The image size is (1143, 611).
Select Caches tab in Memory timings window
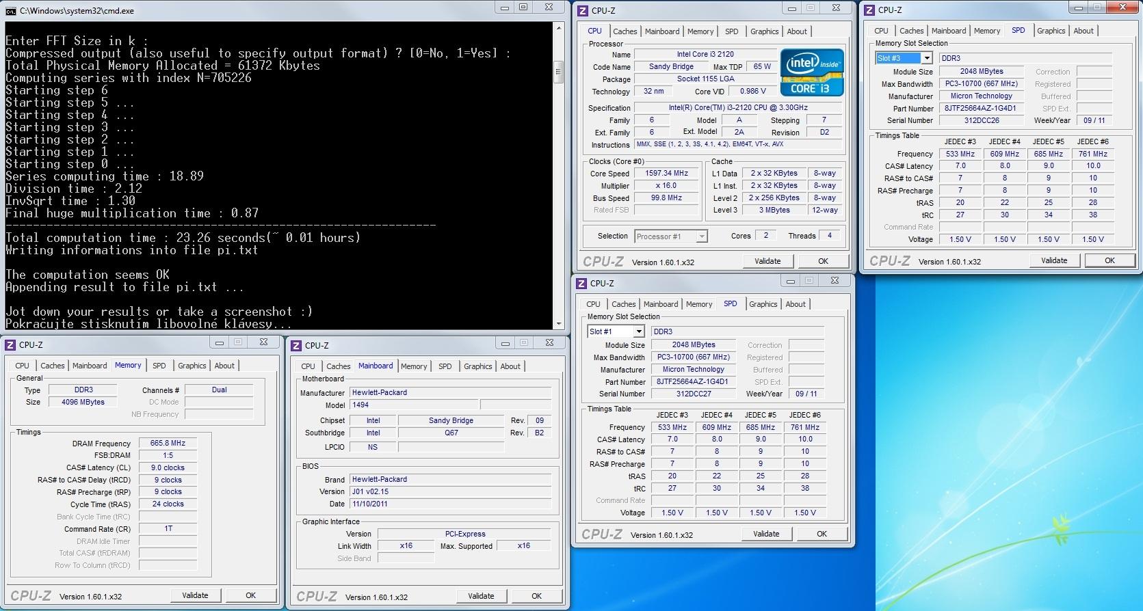pyautogui.click(x=52, y=366)
